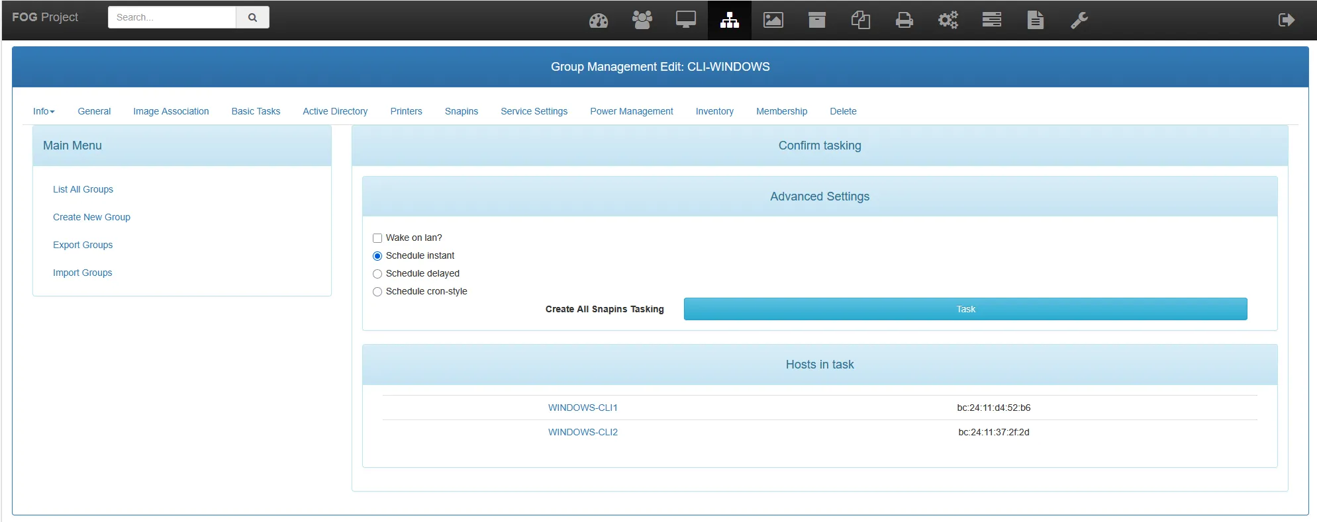Image resolution: width=1317 pixels, height=522 pixels.
Task: Switch to the Snapins tab
Action: (461, 111)
